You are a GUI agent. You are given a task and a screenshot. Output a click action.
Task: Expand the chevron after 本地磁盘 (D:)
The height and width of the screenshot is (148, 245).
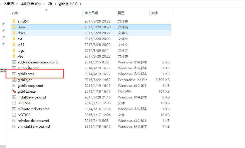coord(44,4)
